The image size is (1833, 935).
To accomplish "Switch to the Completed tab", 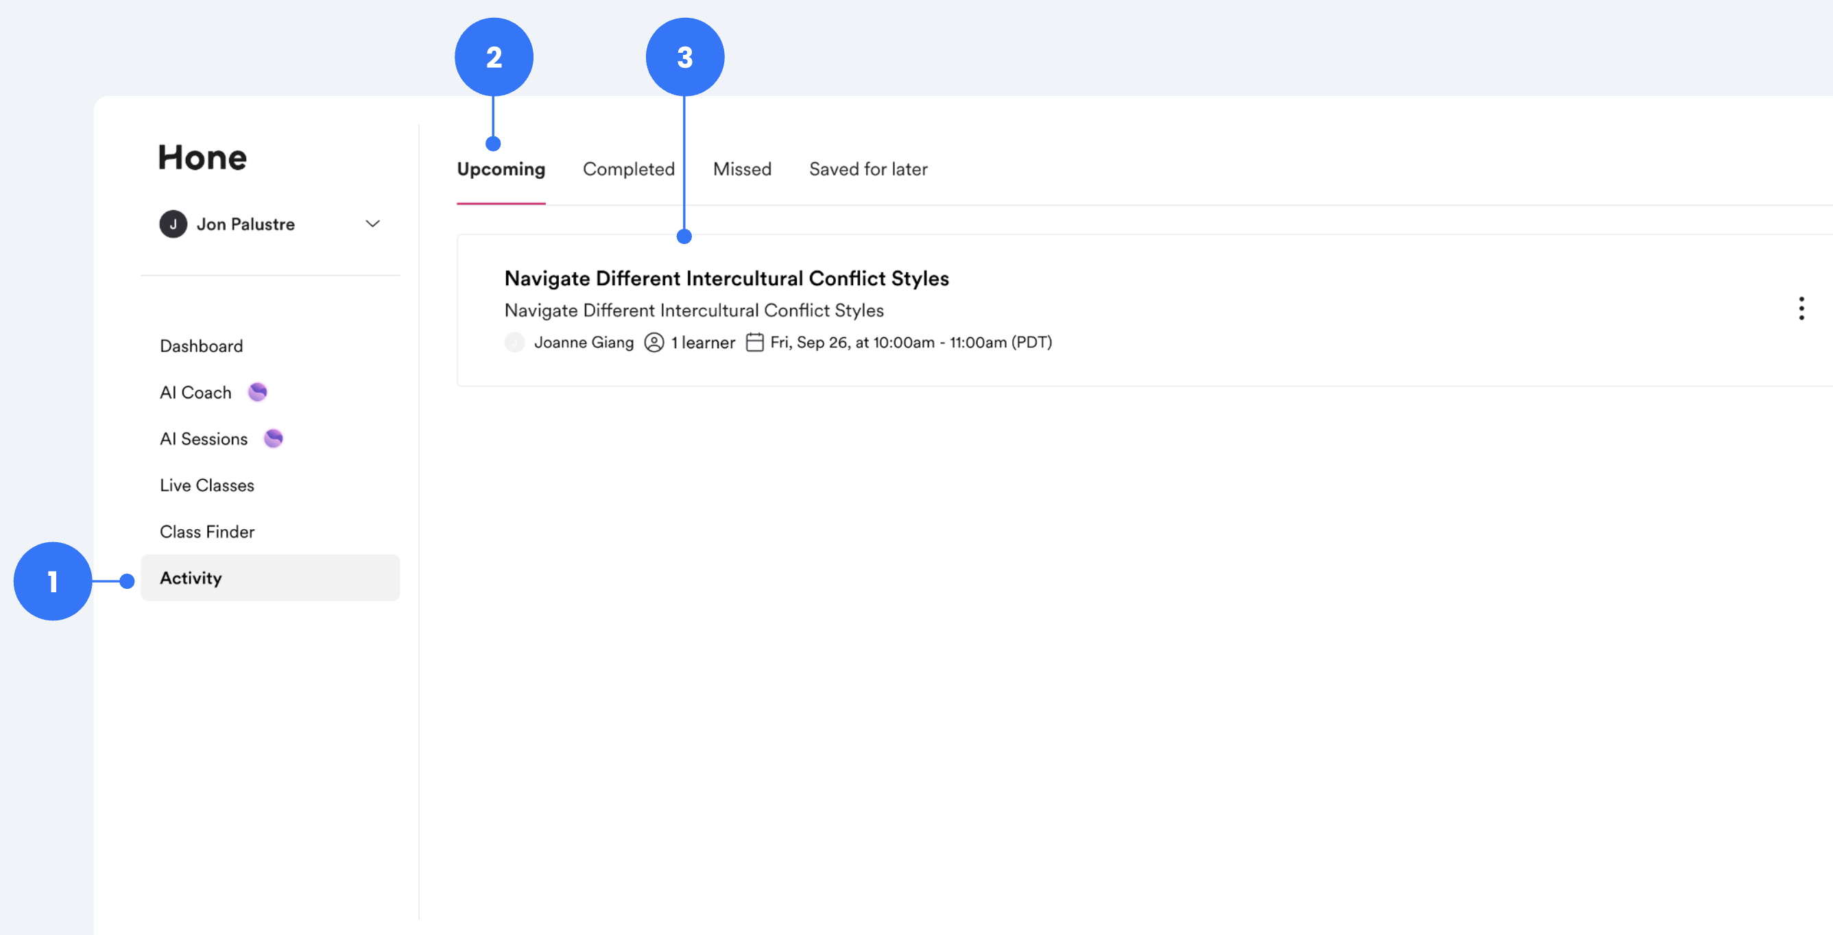I will click(628, 169).
